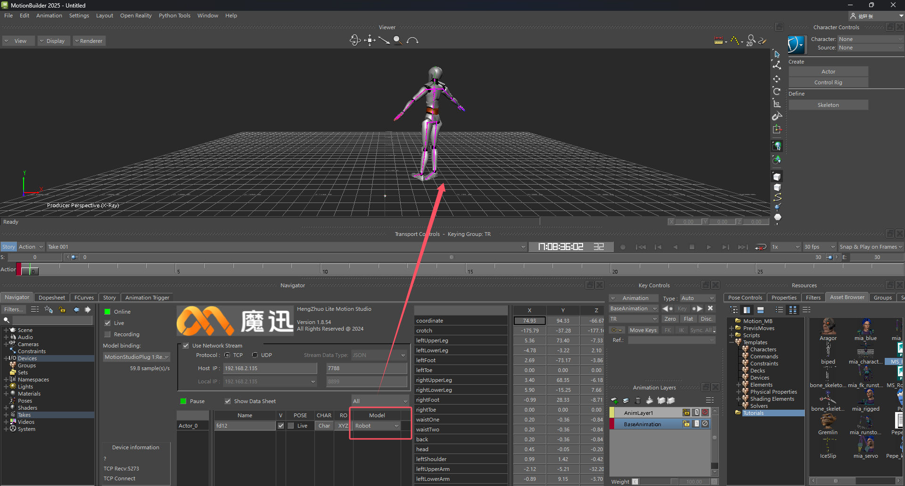Open the Python Tools menu
The width and height of the screenshot is (905, 486).
click(x=174, y=16)
